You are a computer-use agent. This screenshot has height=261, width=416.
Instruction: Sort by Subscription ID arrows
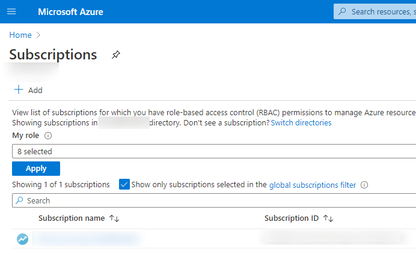328,218
